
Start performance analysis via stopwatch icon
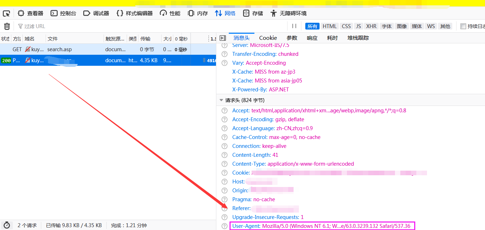point(6,225)
